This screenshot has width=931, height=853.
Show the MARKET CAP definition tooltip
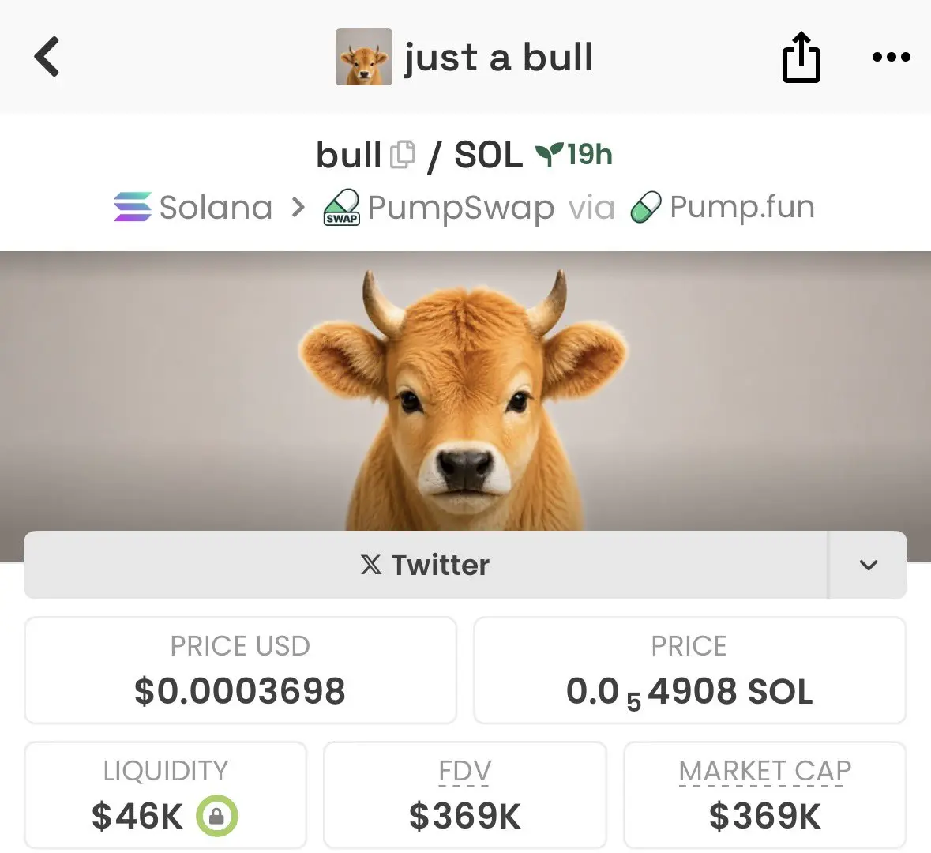click(764, 771)
